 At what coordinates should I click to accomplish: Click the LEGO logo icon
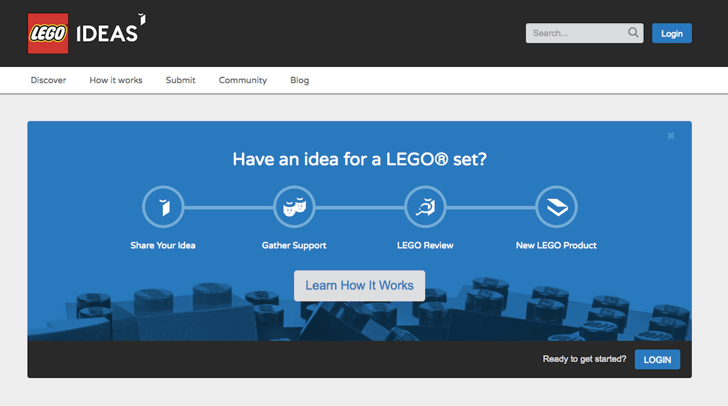(48, 33)
